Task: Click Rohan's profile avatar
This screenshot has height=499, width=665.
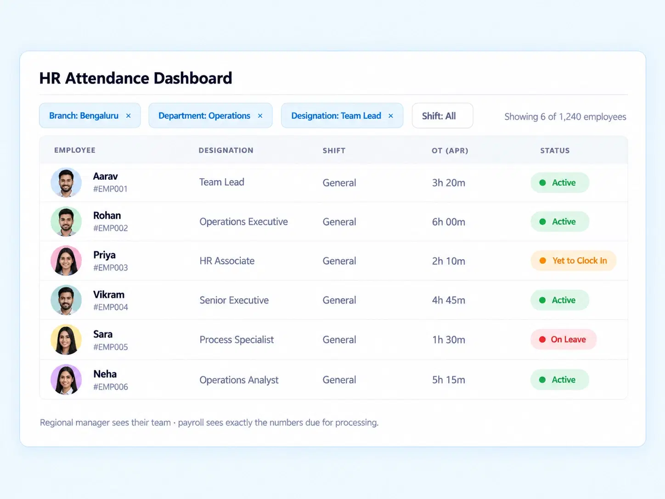Action: point(66,221)
